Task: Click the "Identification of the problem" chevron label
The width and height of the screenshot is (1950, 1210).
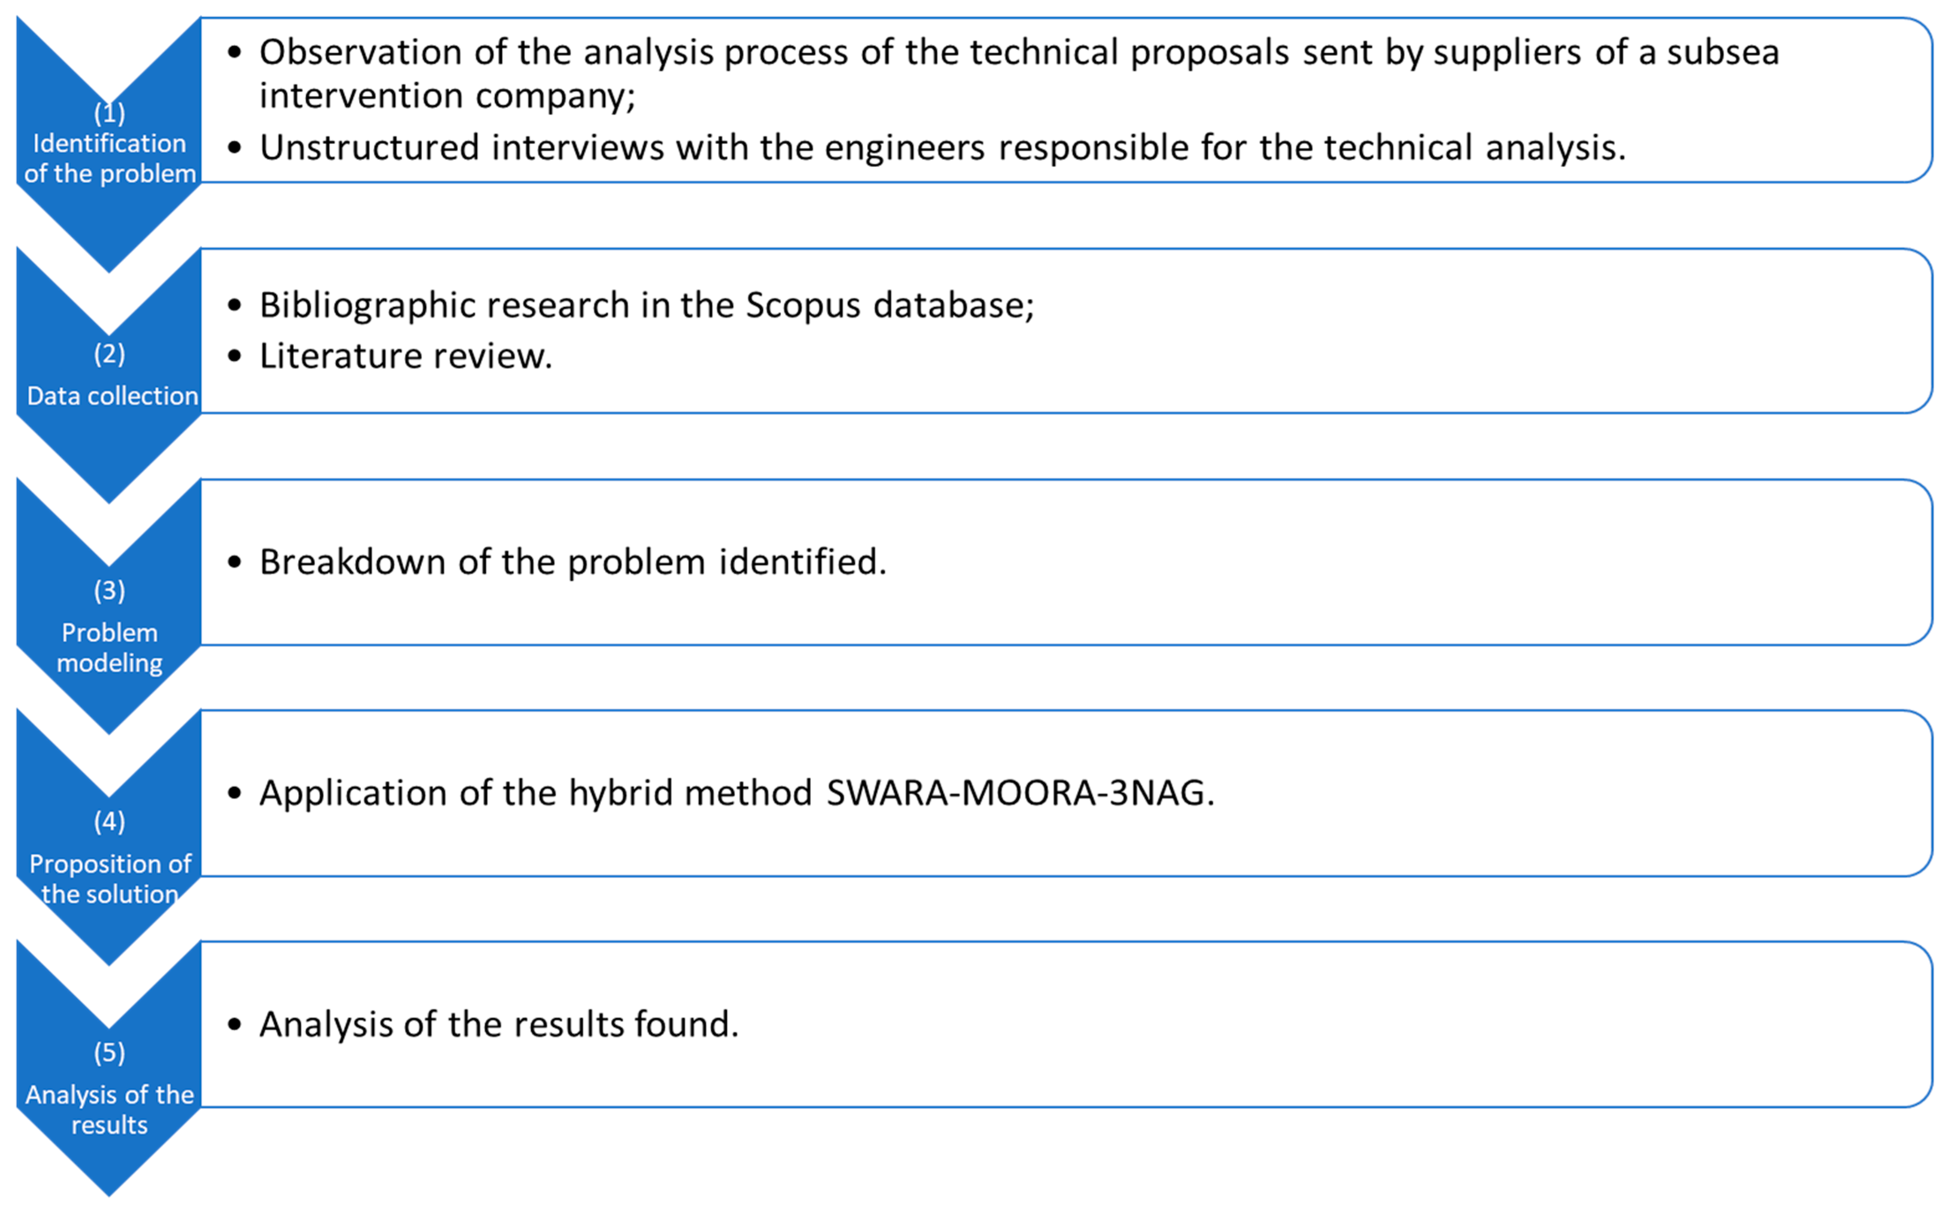Action: [x=110, y=158]
